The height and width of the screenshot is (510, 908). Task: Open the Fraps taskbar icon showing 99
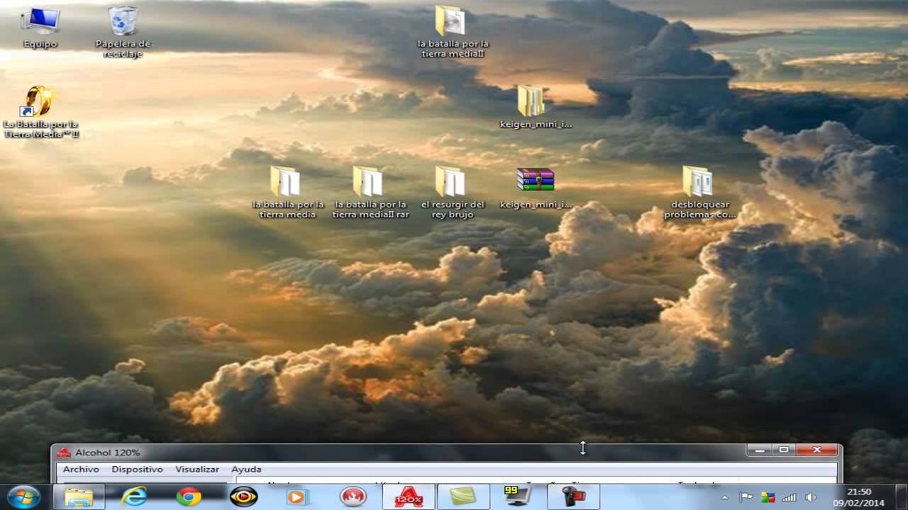coord(519,497)
